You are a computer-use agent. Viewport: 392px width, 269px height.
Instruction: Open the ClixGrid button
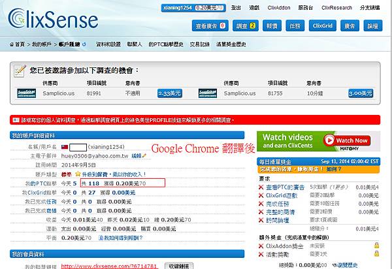coord(323,25)
